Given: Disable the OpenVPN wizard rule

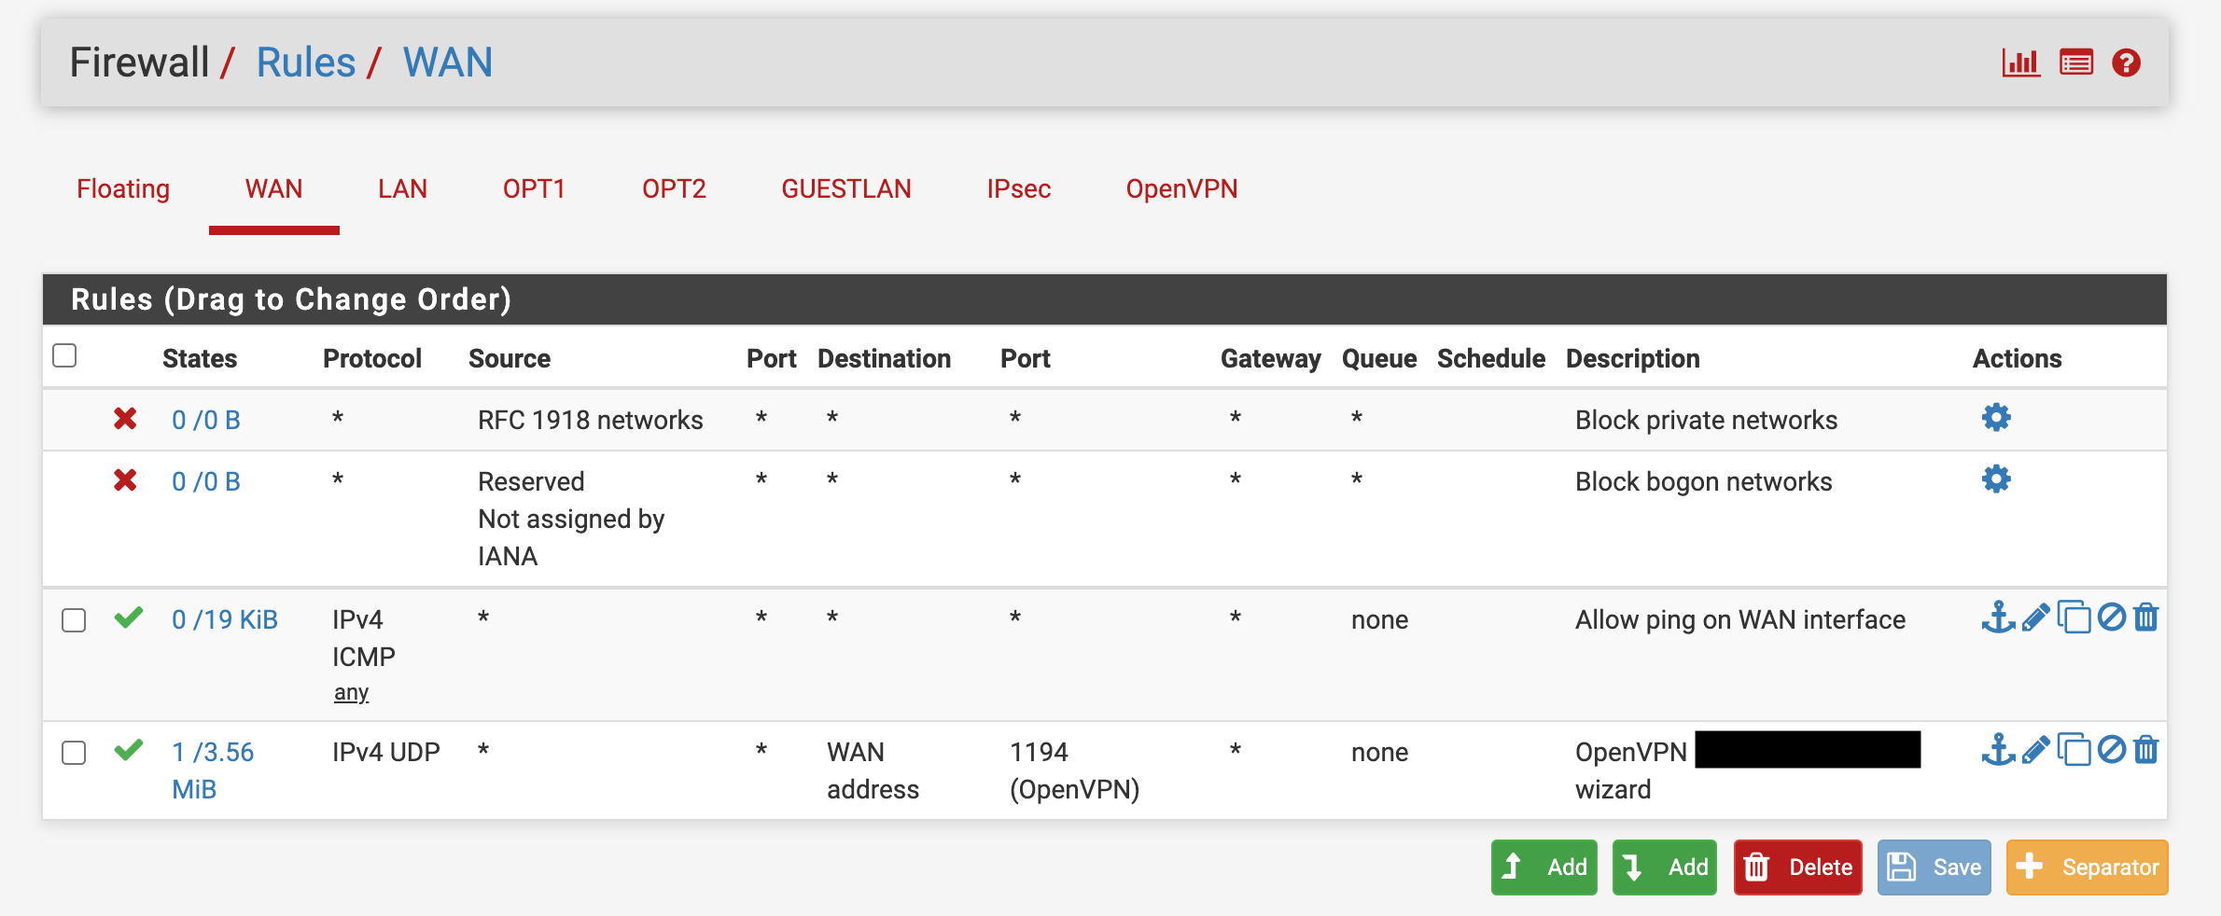Looking at the screenshot, I should point(2111,750).
